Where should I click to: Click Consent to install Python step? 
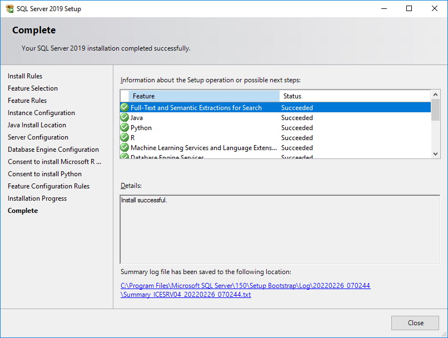point(44,174)
